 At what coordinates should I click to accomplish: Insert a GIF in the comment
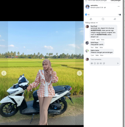[x=101, y=63]
